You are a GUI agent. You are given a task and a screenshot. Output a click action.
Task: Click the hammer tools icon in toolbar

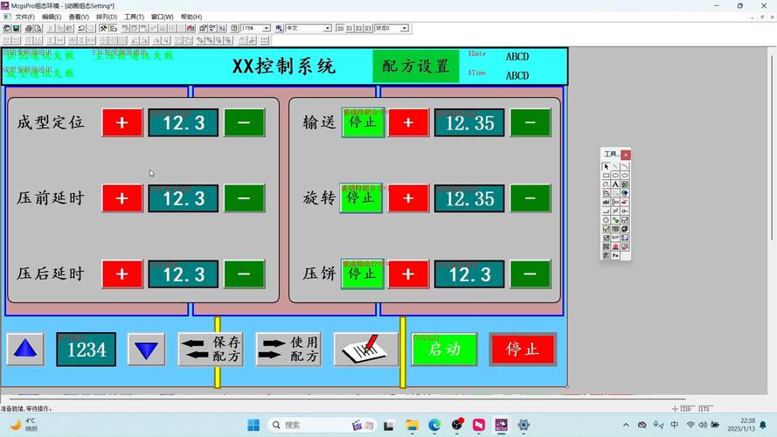click(103, 28)
